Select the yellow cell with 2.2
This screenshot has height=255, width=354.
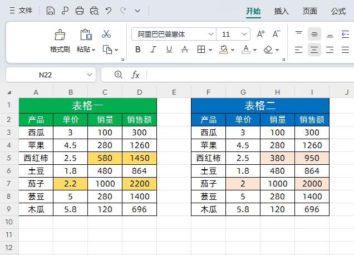(x=71, y=184)
